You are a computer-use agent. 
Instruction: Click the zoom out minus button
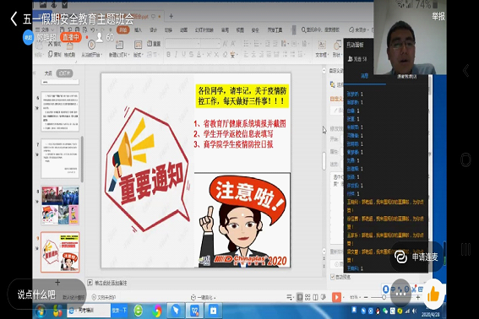tap(366, 297)
